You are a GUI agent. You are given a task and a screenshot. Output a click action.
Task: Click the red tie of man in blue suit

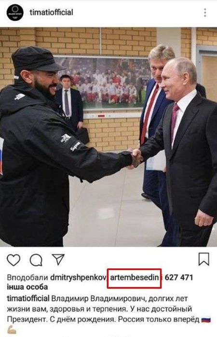pyautogui.click(x=149, y=113)
